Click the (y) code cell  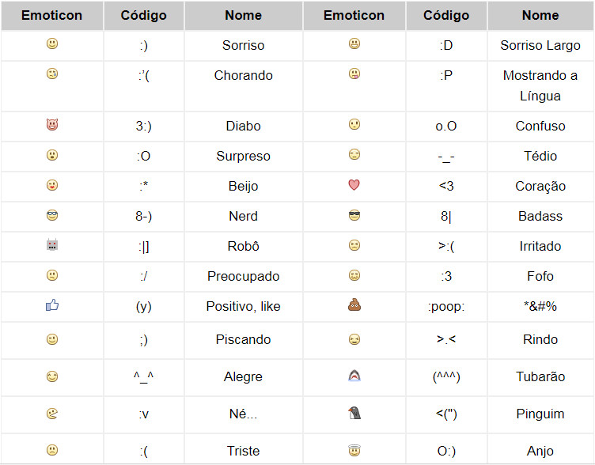coord(144,307)
